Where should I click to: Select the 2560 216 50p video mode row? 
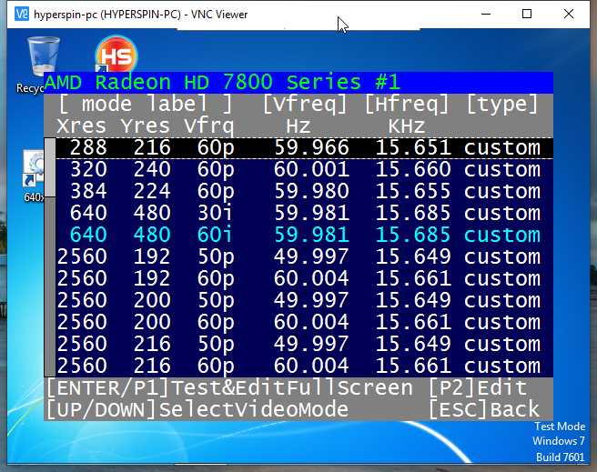tap(305, 344)
